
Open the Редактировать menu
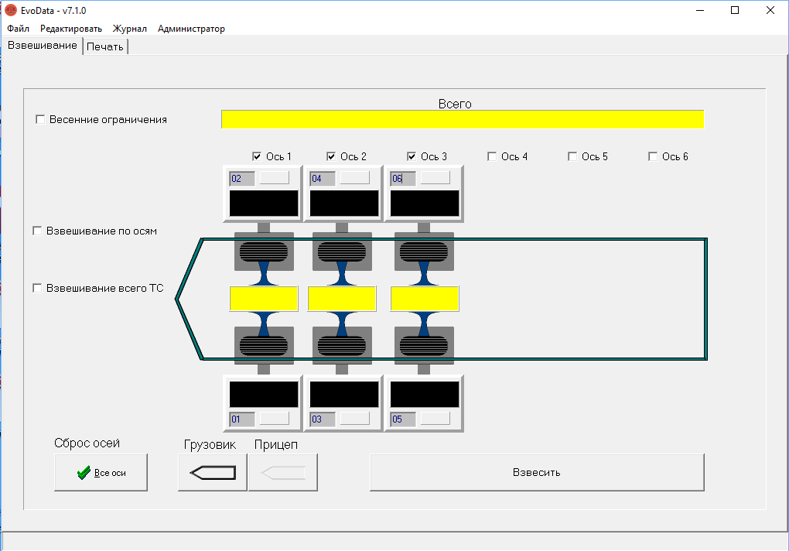click(x=71, y=29)
